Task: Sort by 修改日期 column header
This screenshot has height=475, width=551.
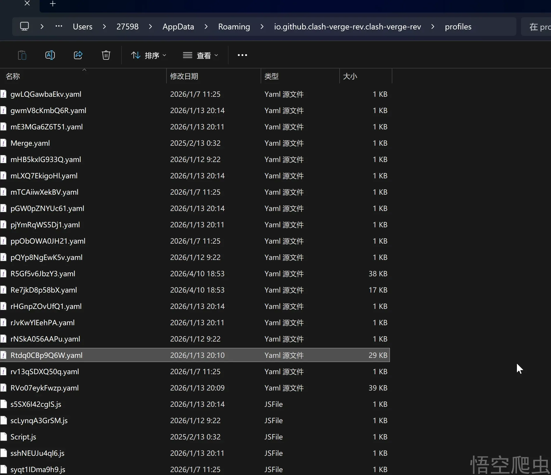Action: (x=184, y=76)
